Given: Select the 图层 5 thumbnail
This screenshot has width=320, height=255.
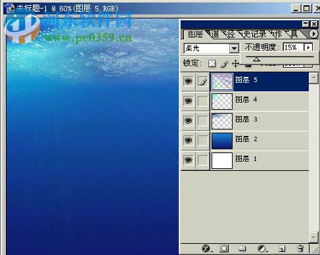Looking at the screenshot, I should click(x=221, y=81).
